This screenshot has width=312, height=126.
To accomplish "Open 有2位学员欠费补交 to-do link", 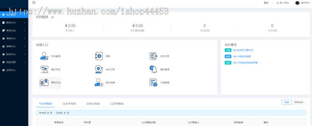I will click(243, 50).
